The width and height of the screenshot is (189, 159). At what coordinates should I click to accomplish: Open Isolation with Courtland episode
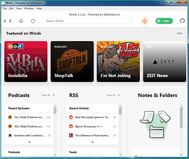pyautogui.click(x=29, y=136)
